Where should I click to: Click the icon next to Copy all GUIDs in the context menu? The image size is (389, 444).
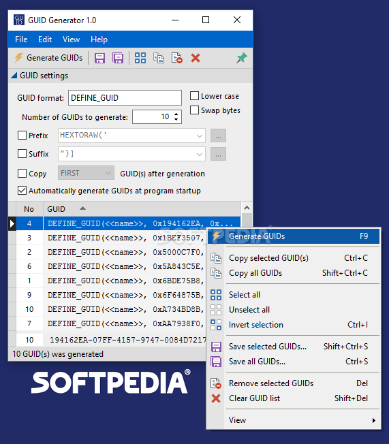(x=216, y=273)
